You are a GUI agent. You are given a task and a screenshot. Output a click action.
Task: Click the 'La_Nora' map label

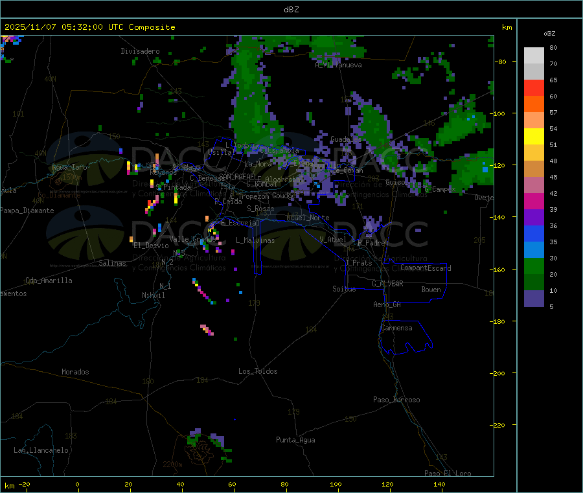point(258,164)
